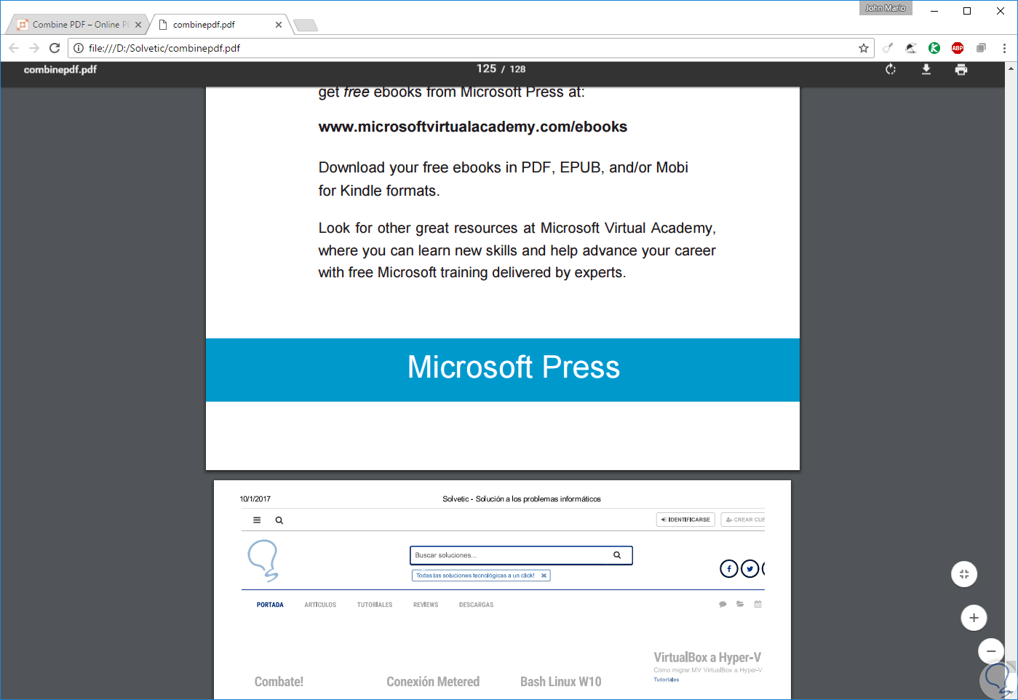
Task: Zoom out of the PDF
Action: point(990,651)
